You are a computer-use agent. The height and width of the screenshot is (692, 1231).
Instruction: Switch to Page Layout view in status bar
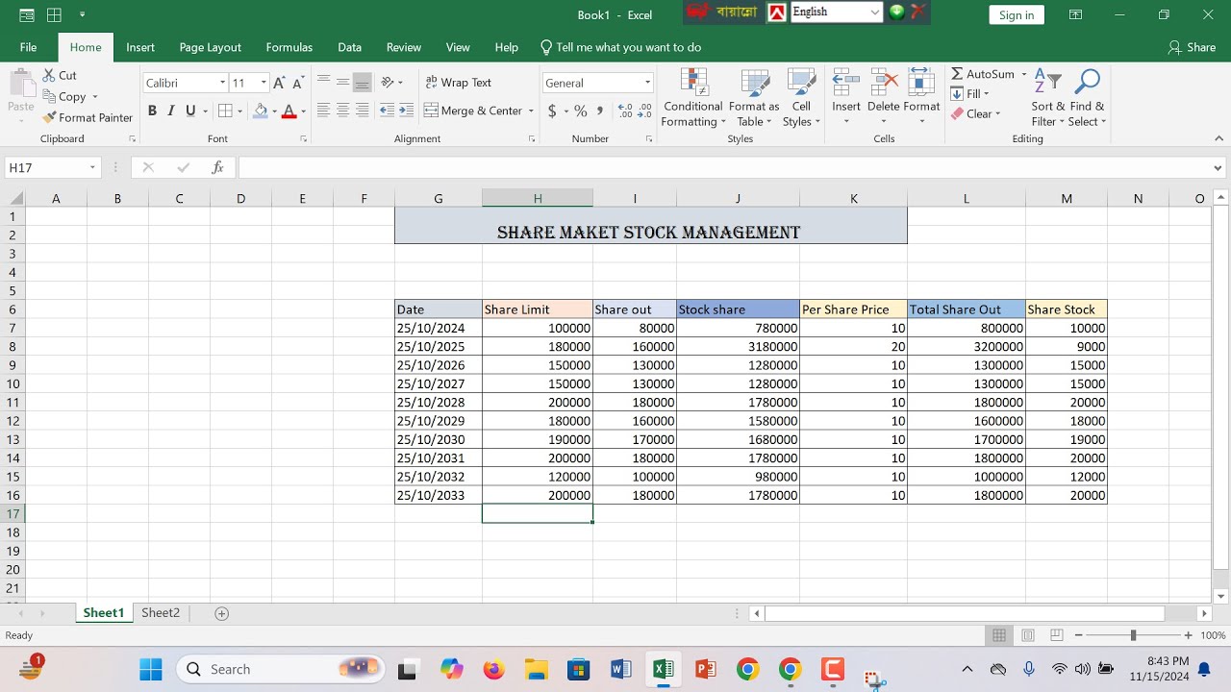tap(1028, 635)
